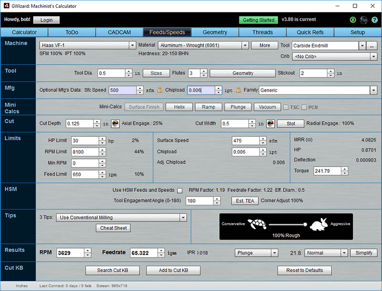
Task: Click the conservative turtle icon
Action: tap(256, 224)
